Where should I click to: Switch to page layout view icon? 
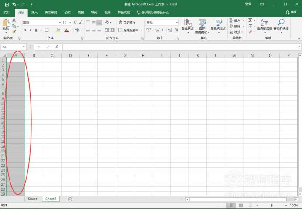241,206
